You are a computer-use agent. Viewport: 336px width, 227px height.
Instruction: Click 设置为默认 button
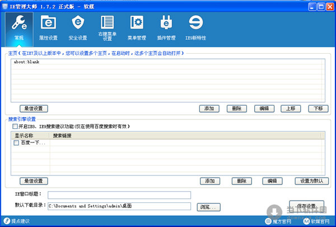pyautogui.click(x=311, y=181)
